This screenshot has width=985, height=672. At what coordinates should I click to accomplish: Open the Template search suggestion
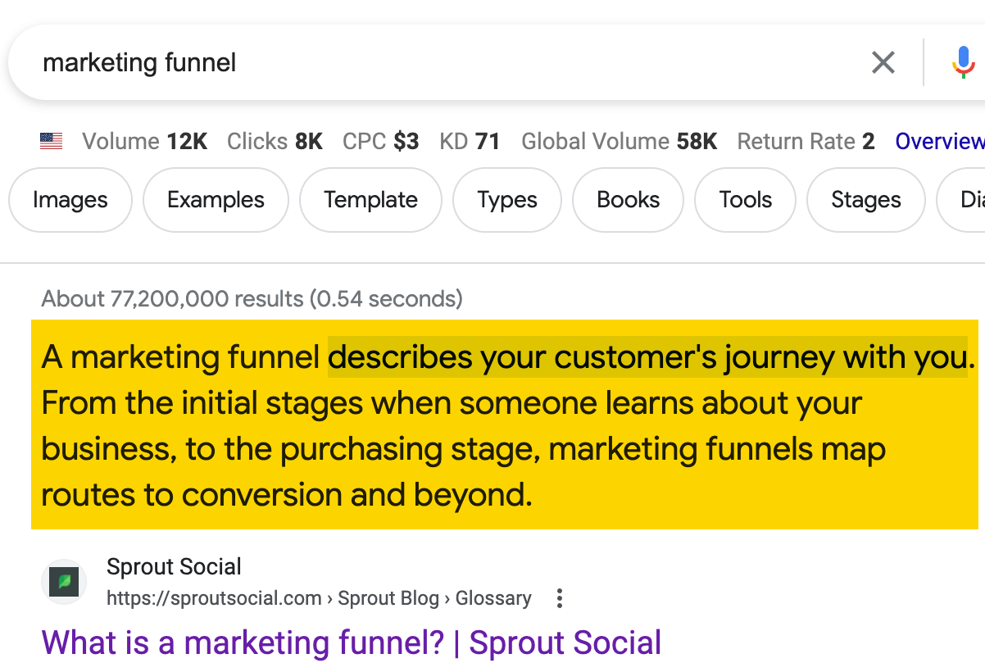[x=370, y=199]
